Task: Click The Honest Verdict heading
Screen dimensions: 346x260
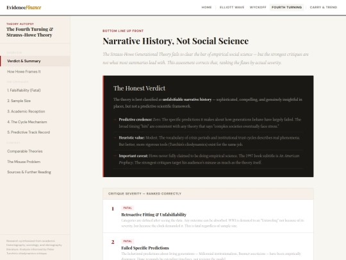Action: (x=139, y=88)
